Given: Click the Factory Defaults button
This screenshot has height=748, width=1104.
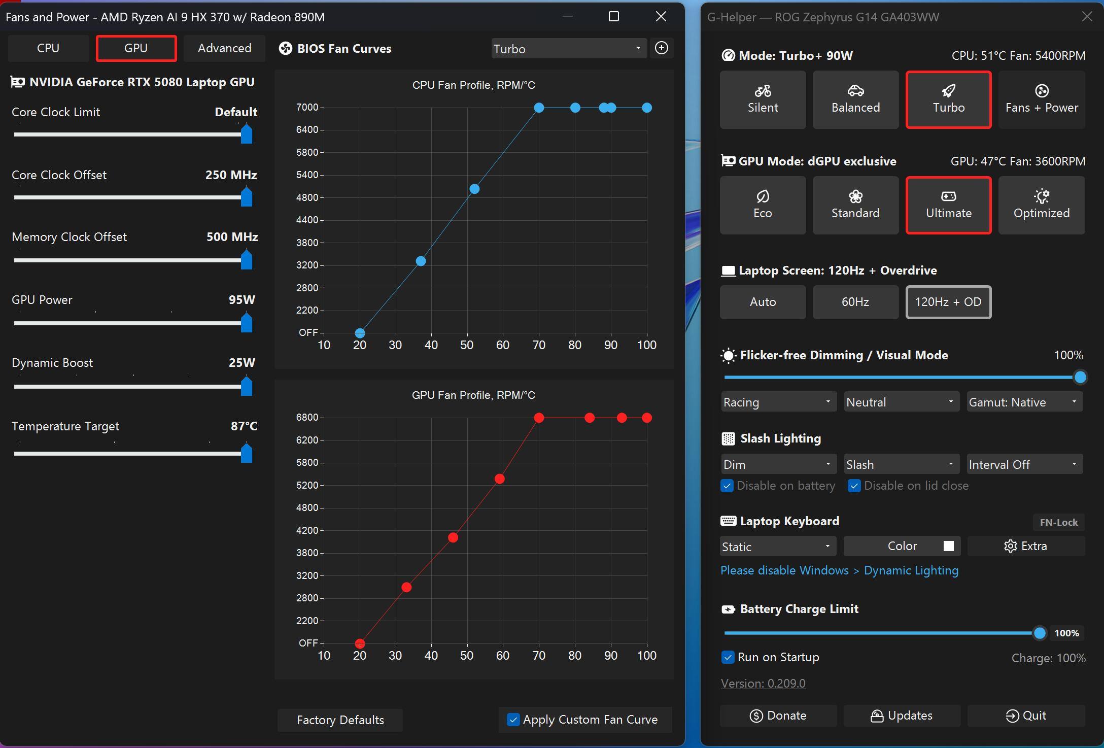Looking at the screenshot, I should click(x=340, y=720).
